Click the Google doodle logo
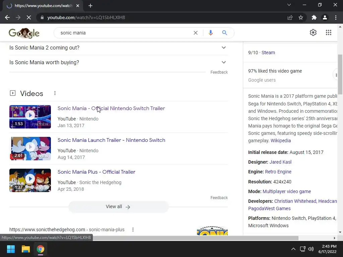 coord(24,33)
